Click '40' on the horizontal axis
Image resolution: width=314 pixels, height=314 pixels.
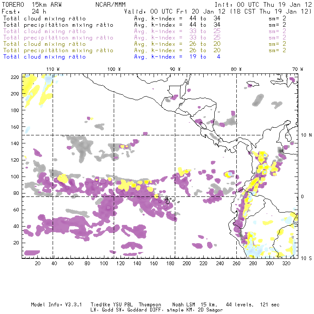point(54,264)
